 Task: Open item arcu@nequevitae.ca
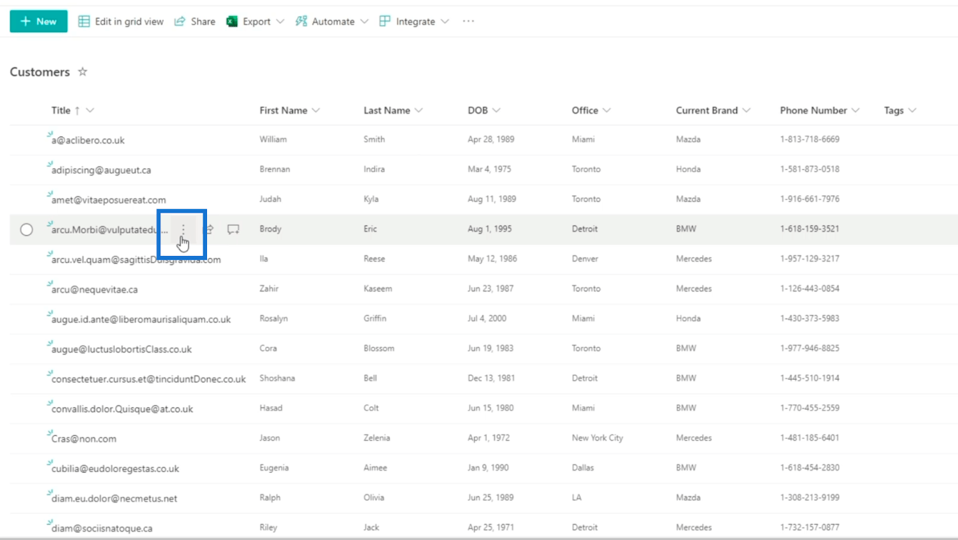point(94,290)
